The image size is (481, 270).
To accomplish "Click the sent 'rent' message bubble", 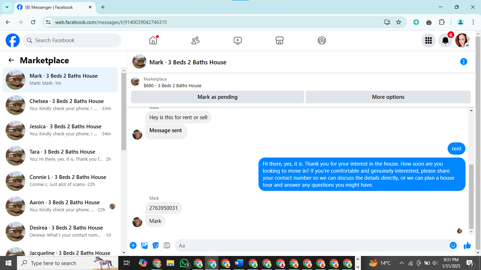I will pos(456,149).
